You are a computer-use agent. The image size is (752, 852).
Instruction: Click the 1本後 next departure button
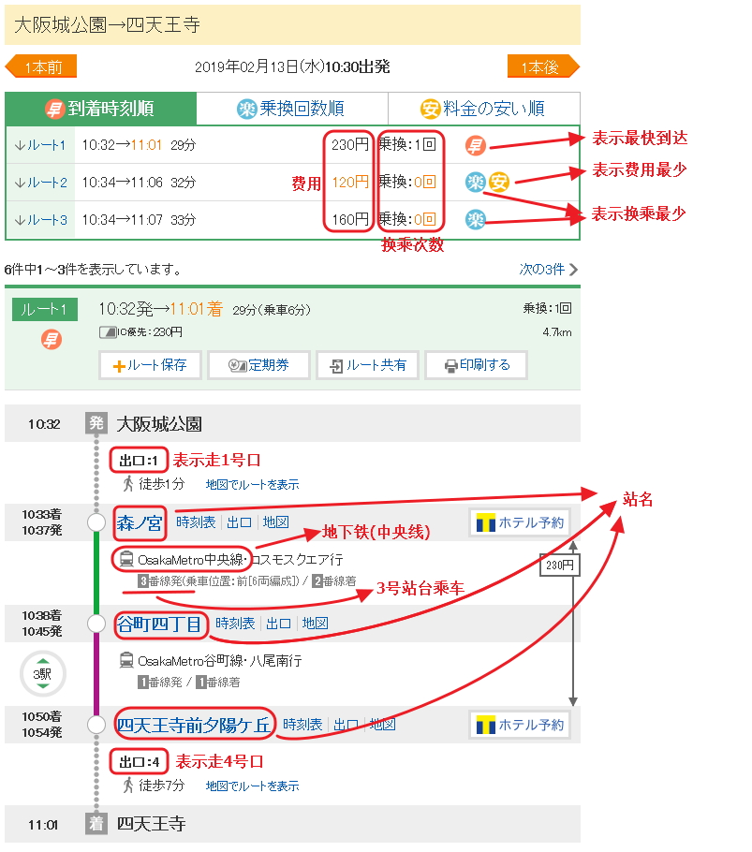click(x=543, y=67)
